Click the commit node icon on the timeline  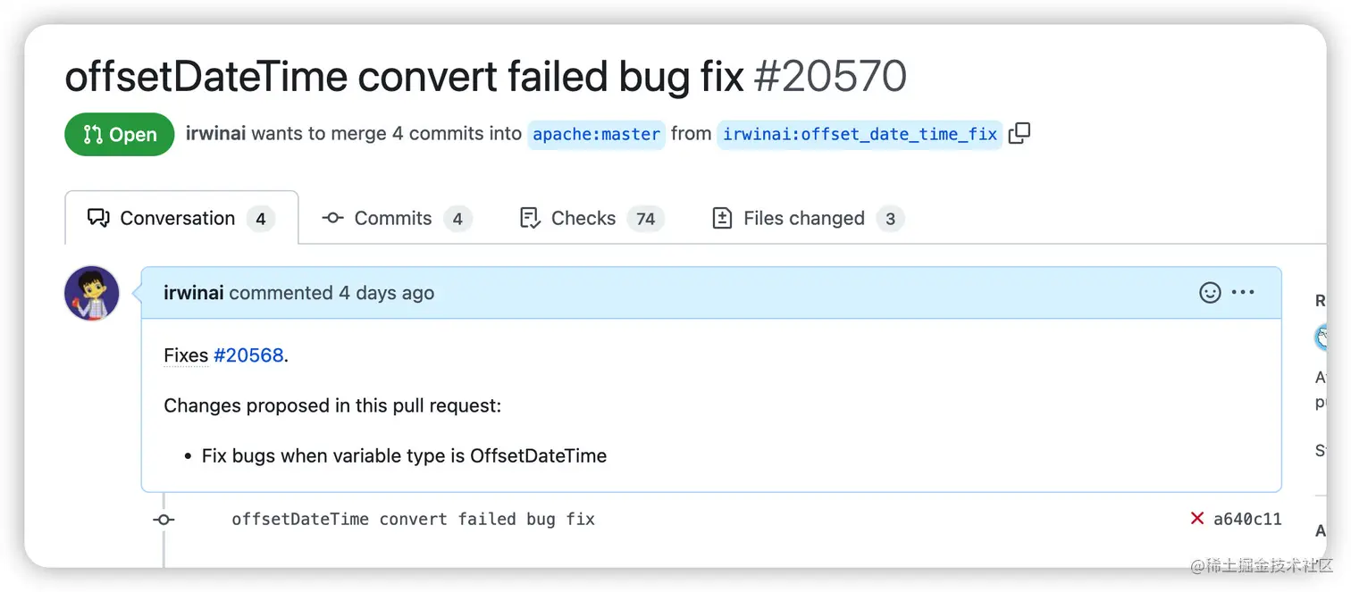pos(164,519)
